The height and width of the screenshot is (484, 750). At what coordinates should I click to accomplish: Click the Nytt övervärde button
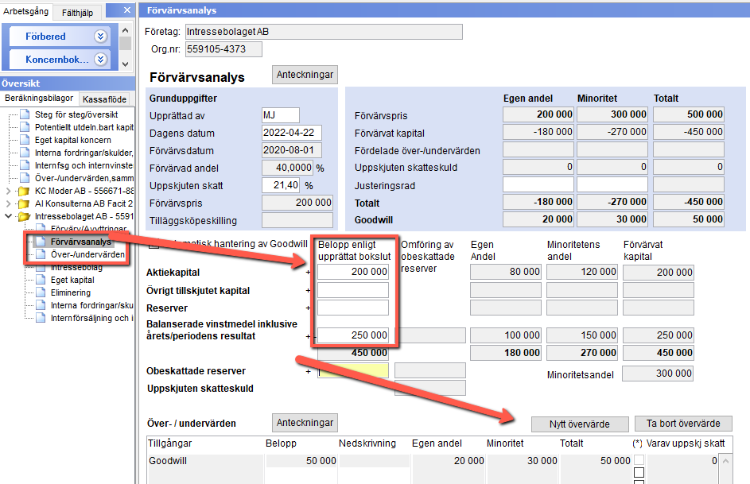click(x=580, y=424)
